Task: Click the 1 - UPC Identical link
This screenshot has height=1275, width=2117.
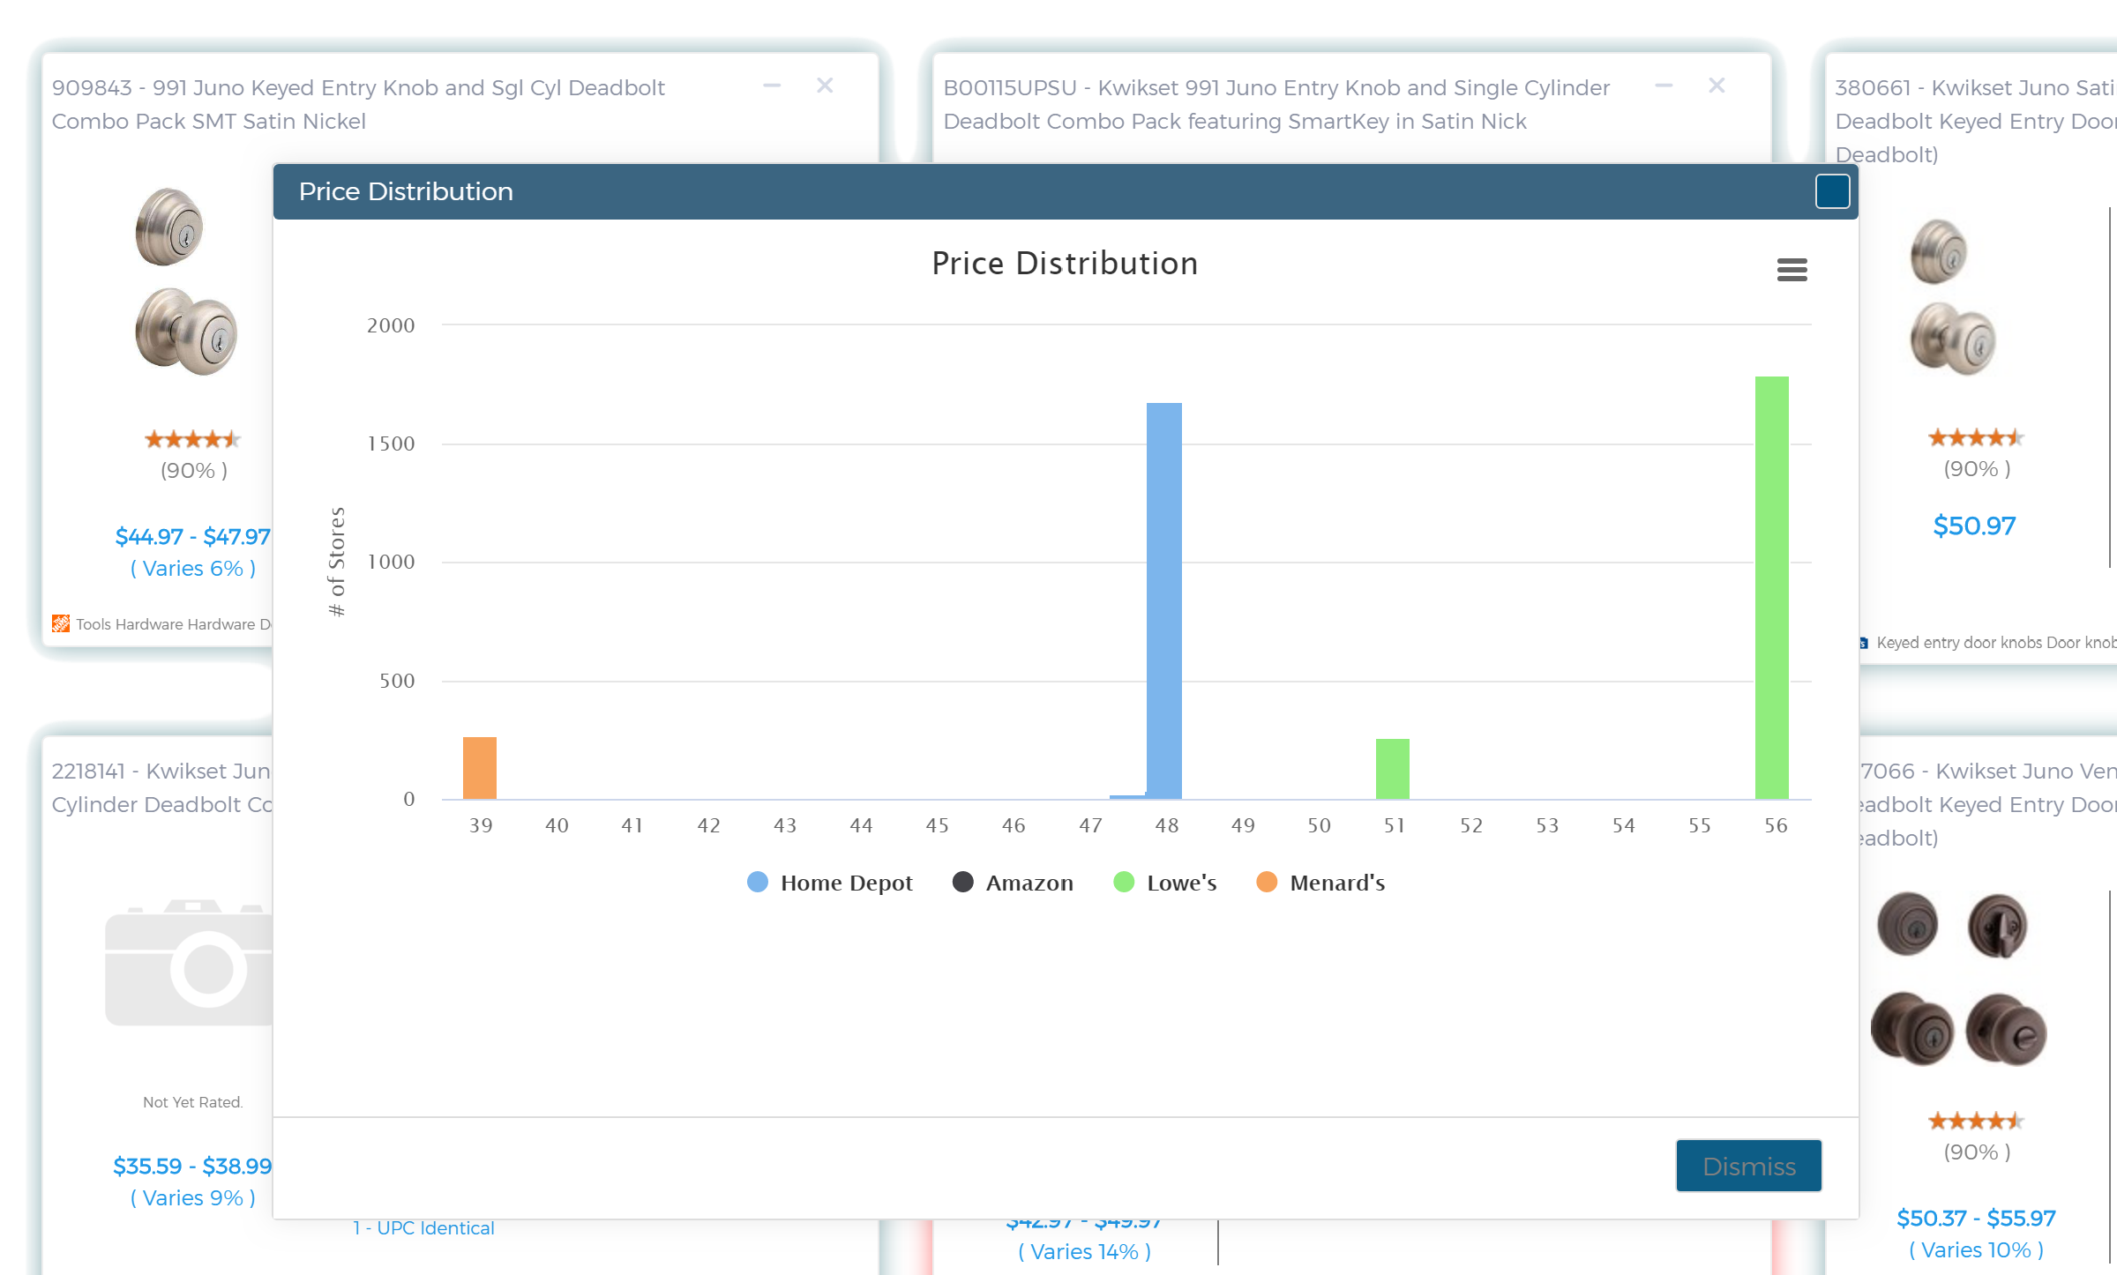Action: coord(423,1228)
